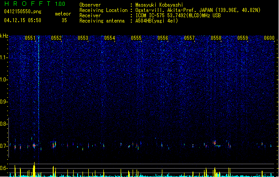
Task: Click the 'Receiving antenna' field label
Action: (102, 21)
